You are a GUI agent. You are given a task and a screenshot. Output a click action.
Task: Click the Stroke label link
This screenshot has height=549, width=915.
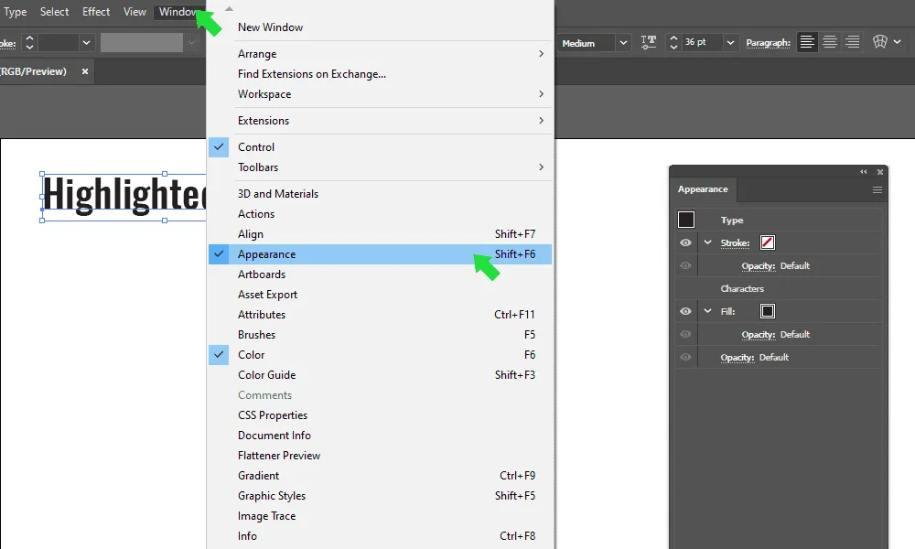coord(735,242)
